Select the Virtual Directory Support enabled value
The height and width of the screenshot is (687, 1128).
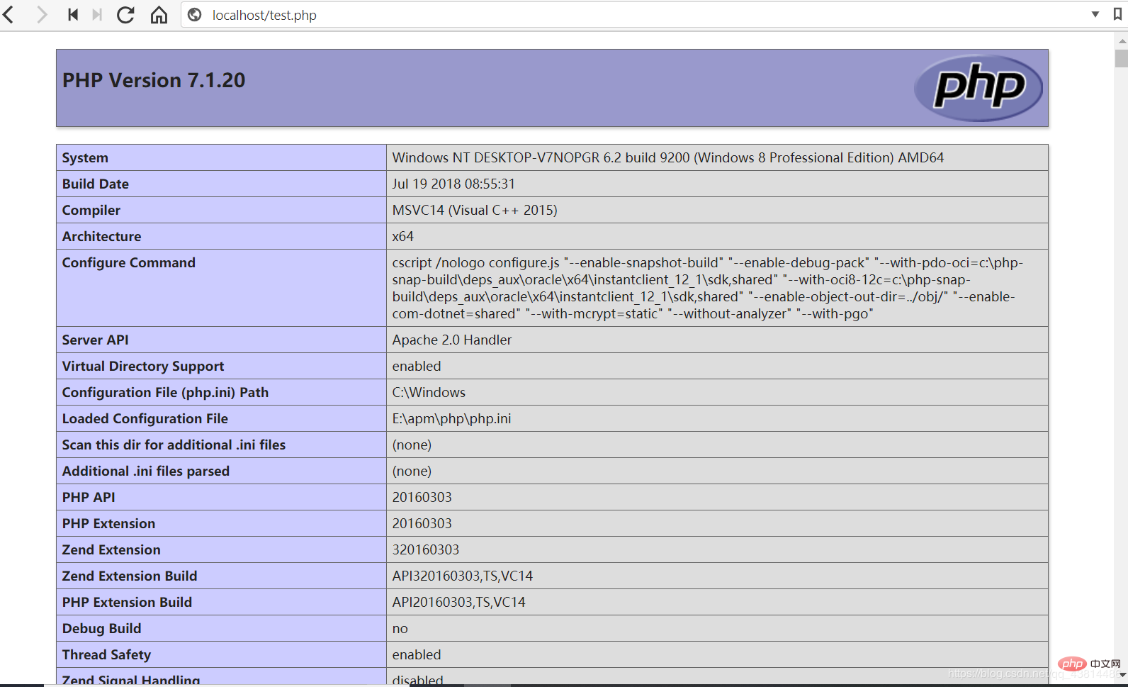tap(417, 366)
